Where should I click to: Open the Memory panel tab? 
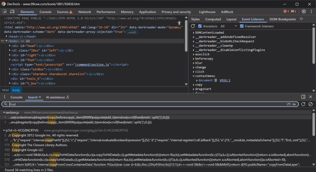[127, 12]
